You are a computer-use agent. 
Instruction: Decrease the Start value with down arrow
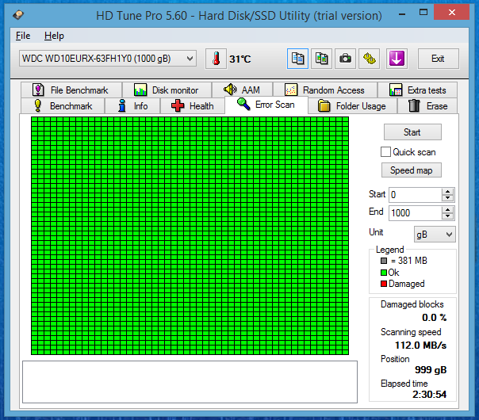click(x=448, y=198)
